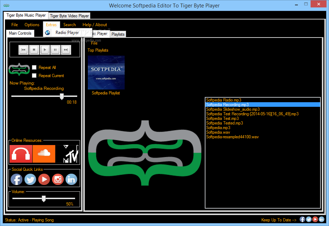Click the YouTube icon in the status bar
The image size is (329, 226).
tap(315, 219)
